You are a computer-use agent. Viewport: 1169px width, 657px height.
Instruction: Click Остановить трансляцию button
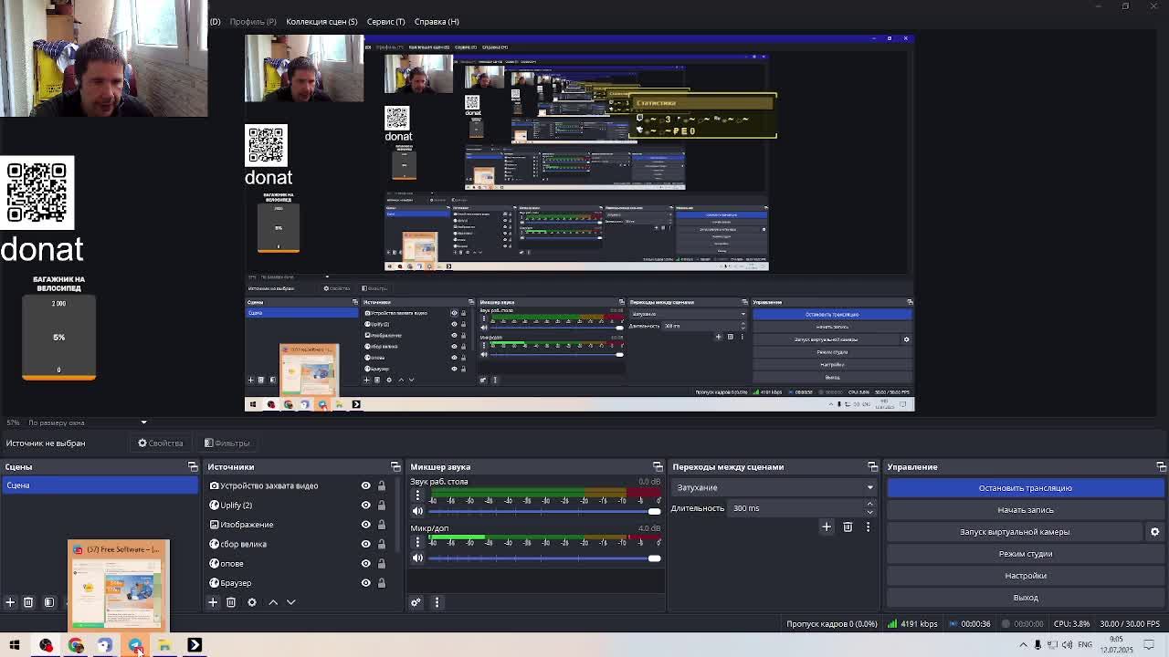[x=1025, y=488]
